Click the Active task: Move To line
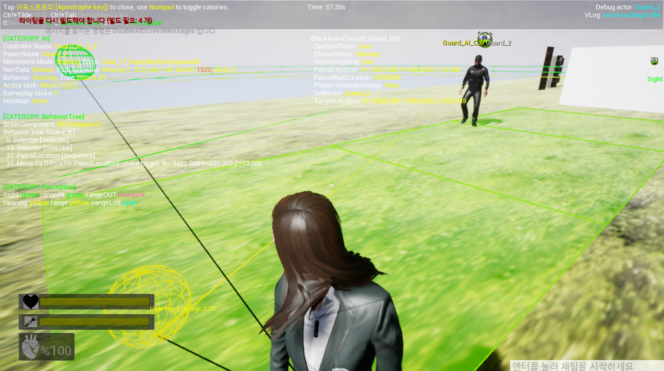 click(x=40, y=85)
